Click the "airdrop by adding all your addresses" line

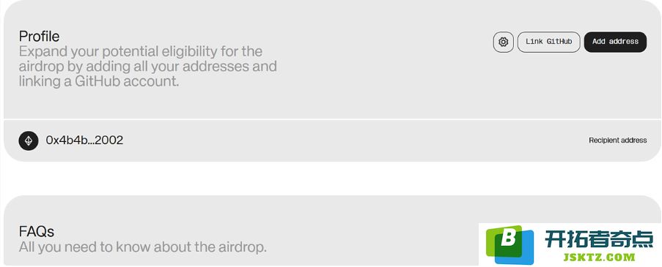point(148,67)
